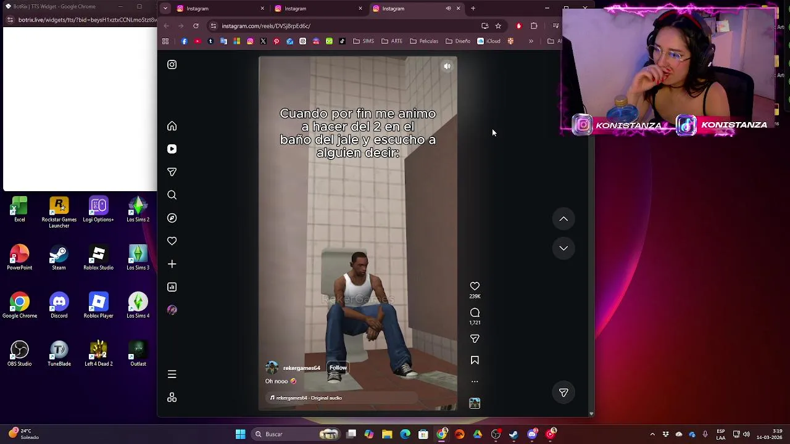Open the weather widget showing 24°C Soleado

coord(23,434)
